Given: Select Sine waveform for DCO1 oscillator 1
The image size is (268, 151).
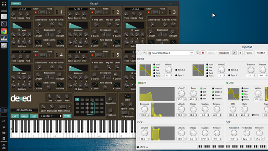Looking at the screenshot, I should 156,70.
